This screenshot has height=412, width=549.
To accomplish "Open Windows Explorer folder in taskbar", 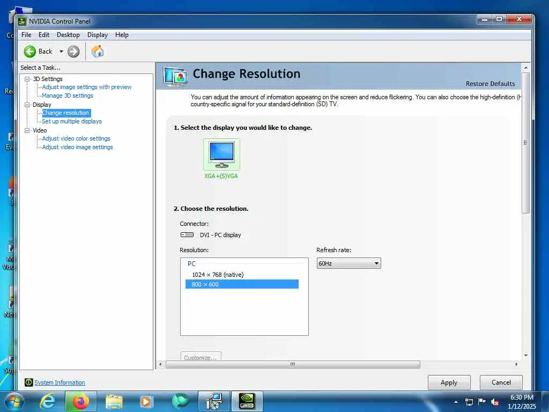I will point(114,402).
